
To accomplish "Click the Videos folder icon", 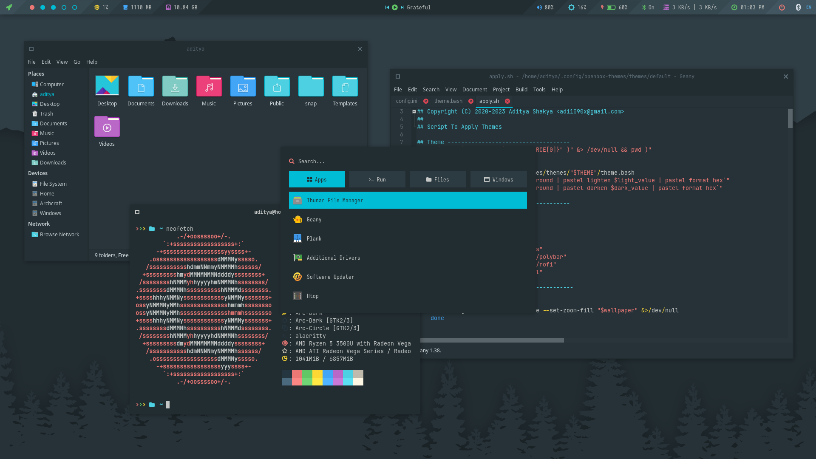I will click(x=107, y=127).
